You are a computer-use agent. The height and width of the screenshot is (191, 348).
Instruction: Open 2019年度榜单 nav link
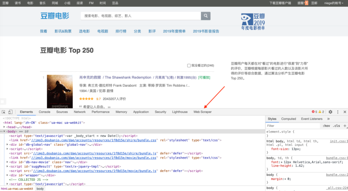(174, 31)
